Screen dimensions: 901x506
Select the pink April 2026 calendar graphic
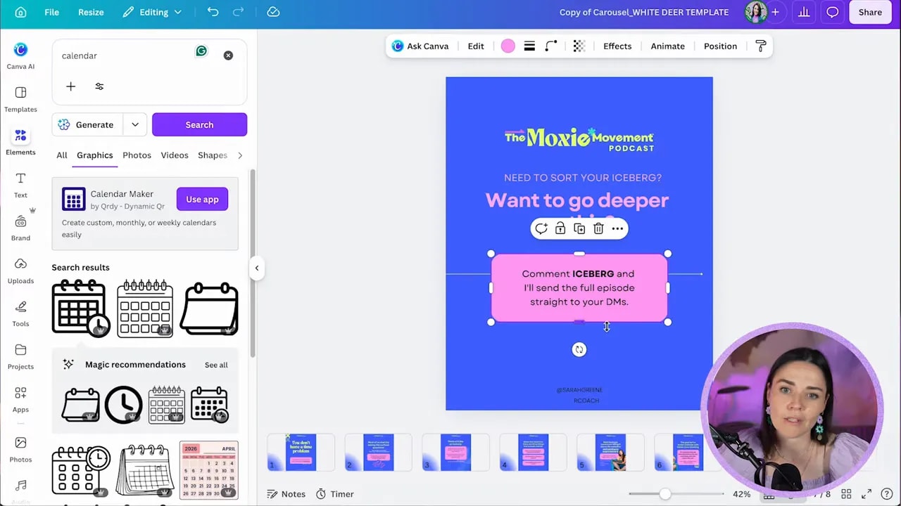[209, 470]
